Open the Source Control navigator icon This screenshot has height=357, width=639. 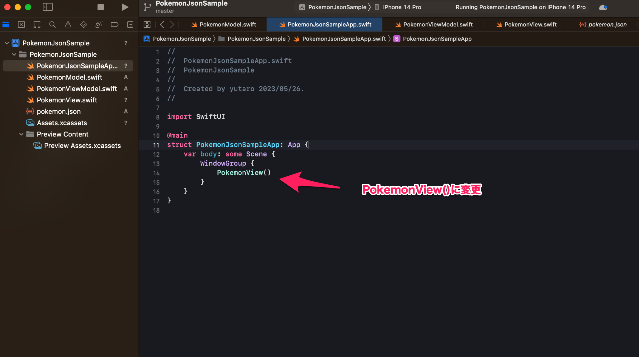(21, 25)
